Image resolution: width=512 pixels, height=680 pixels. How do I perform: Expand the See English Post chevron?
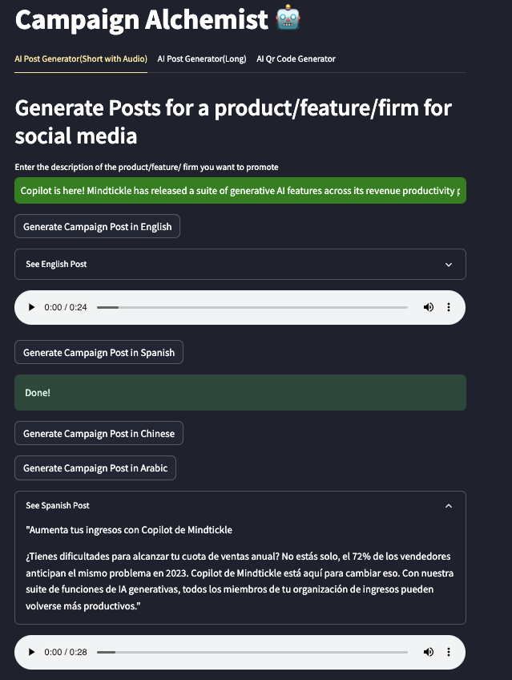click(x=449, y=264)
